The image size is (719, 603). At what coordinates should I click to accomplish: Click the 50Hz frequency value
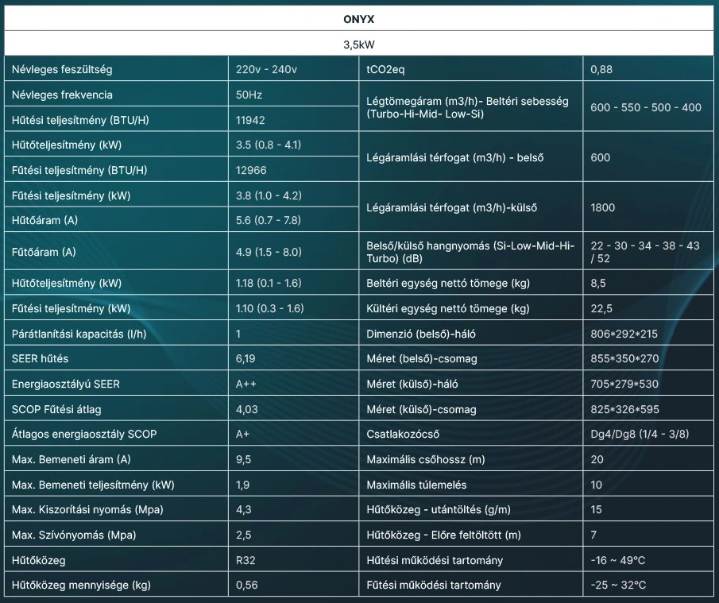tap(249, 95)
